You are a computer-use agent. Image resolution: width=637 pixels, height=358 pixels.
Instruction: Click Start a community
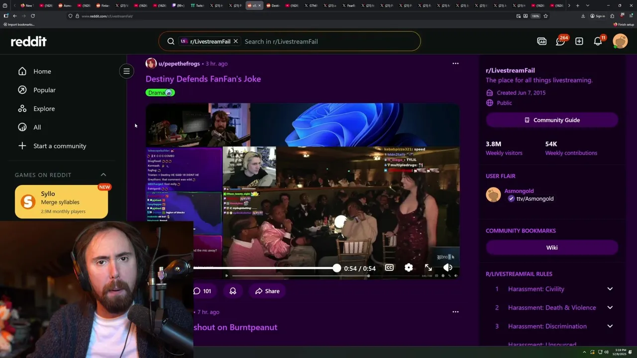point(60,146)
